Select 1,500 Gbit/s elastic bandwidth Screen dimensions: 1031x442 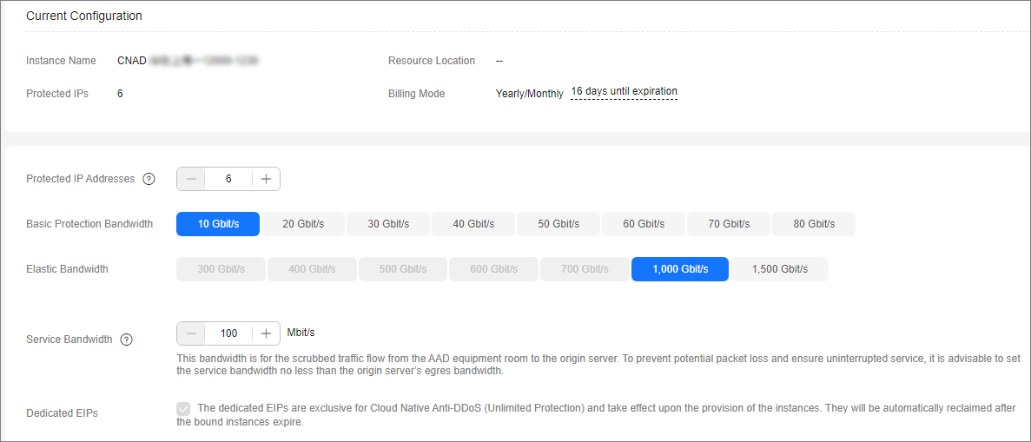pyautogui.click(x=780, y=269)
